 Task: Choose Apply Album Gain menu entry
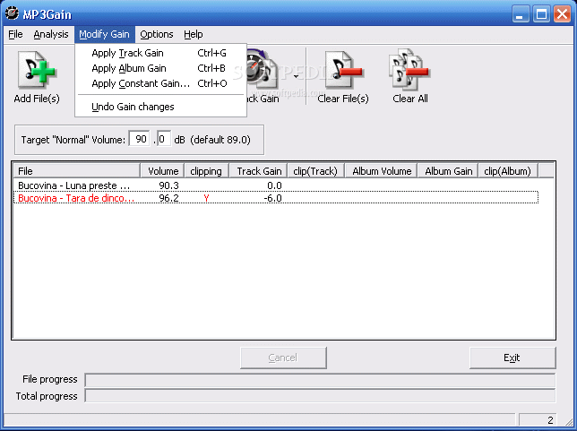click(x=160, y=68)
